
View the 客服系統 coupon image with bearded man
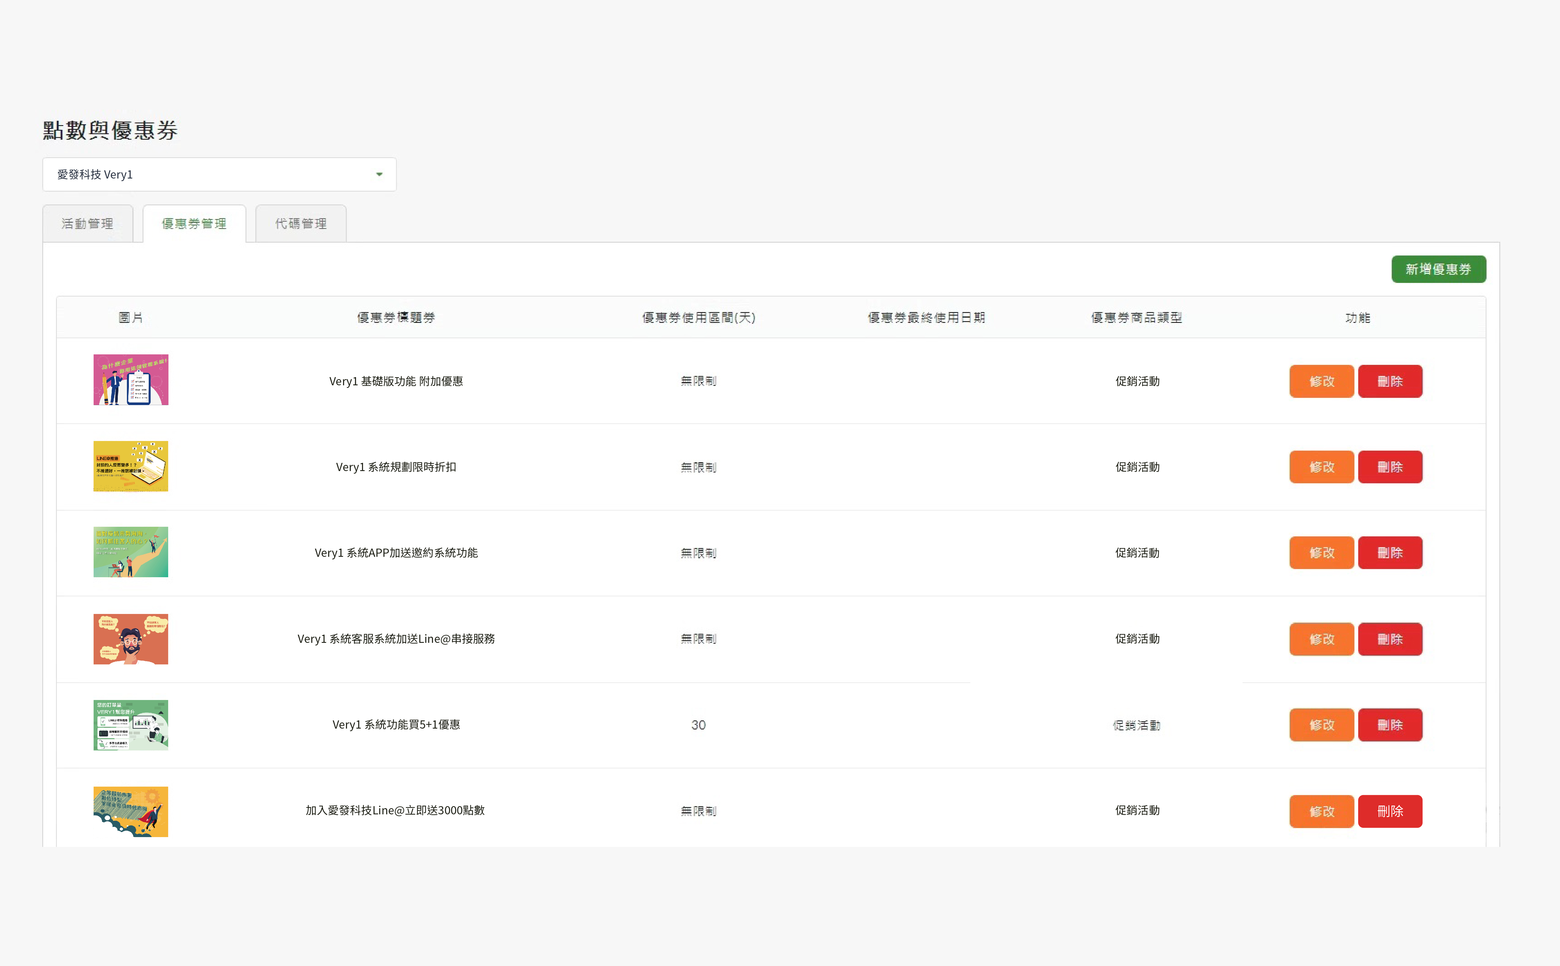[131, 639]
